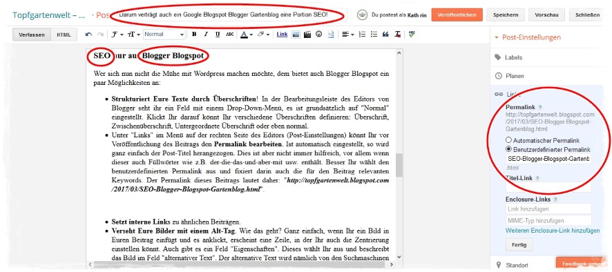Click the Speichern button
Viewport: 612px width, 272px height.
506,14
